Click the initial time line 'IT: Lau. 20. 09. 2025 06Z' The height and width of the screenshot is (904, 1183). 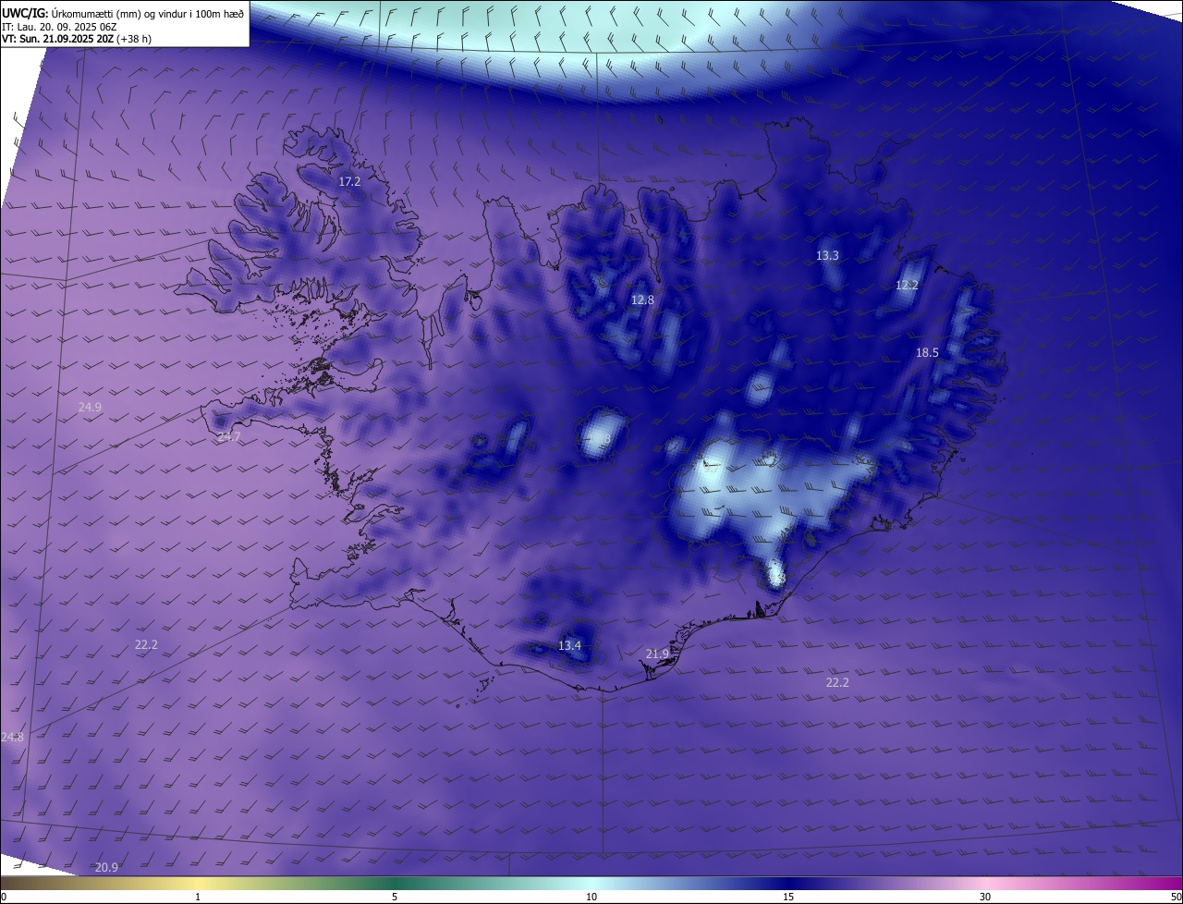(x=60, y=27)
